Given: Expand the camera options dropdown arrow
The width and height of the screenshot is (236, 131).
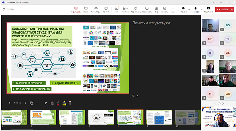Looking at the screenshot, I should [189, 9].
